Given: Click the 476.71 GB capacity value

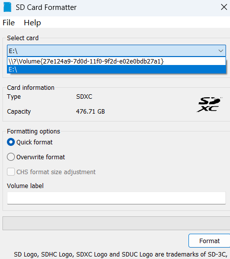Looking at the screenshot, I should click(91, 112).
